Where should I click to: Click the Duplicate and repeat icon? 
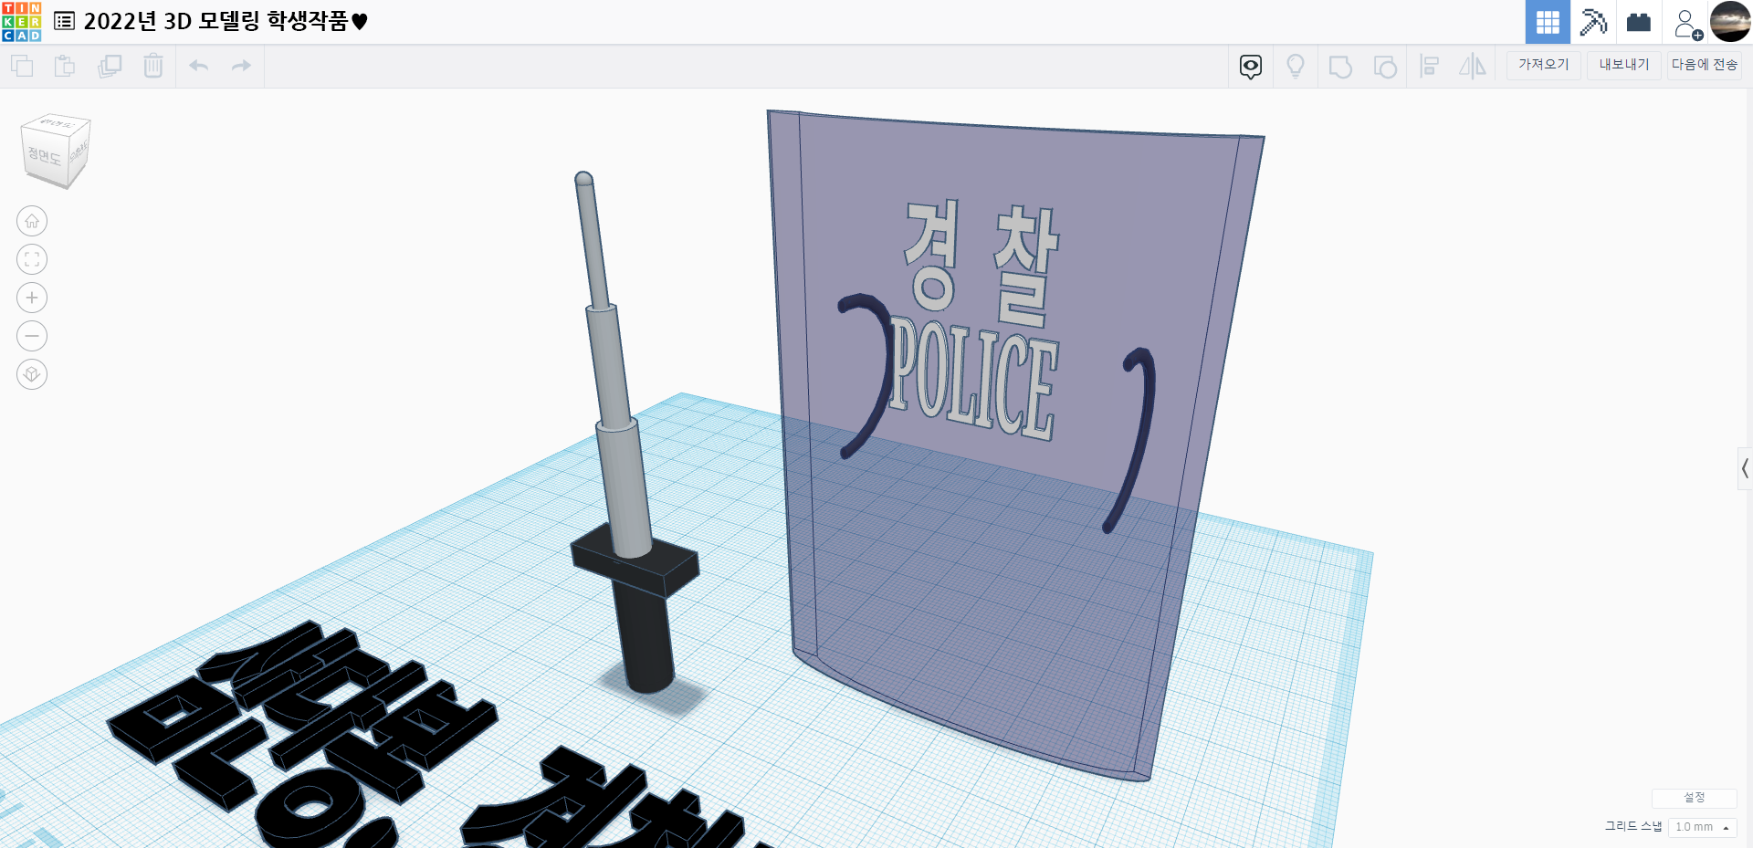click(110, 66)
